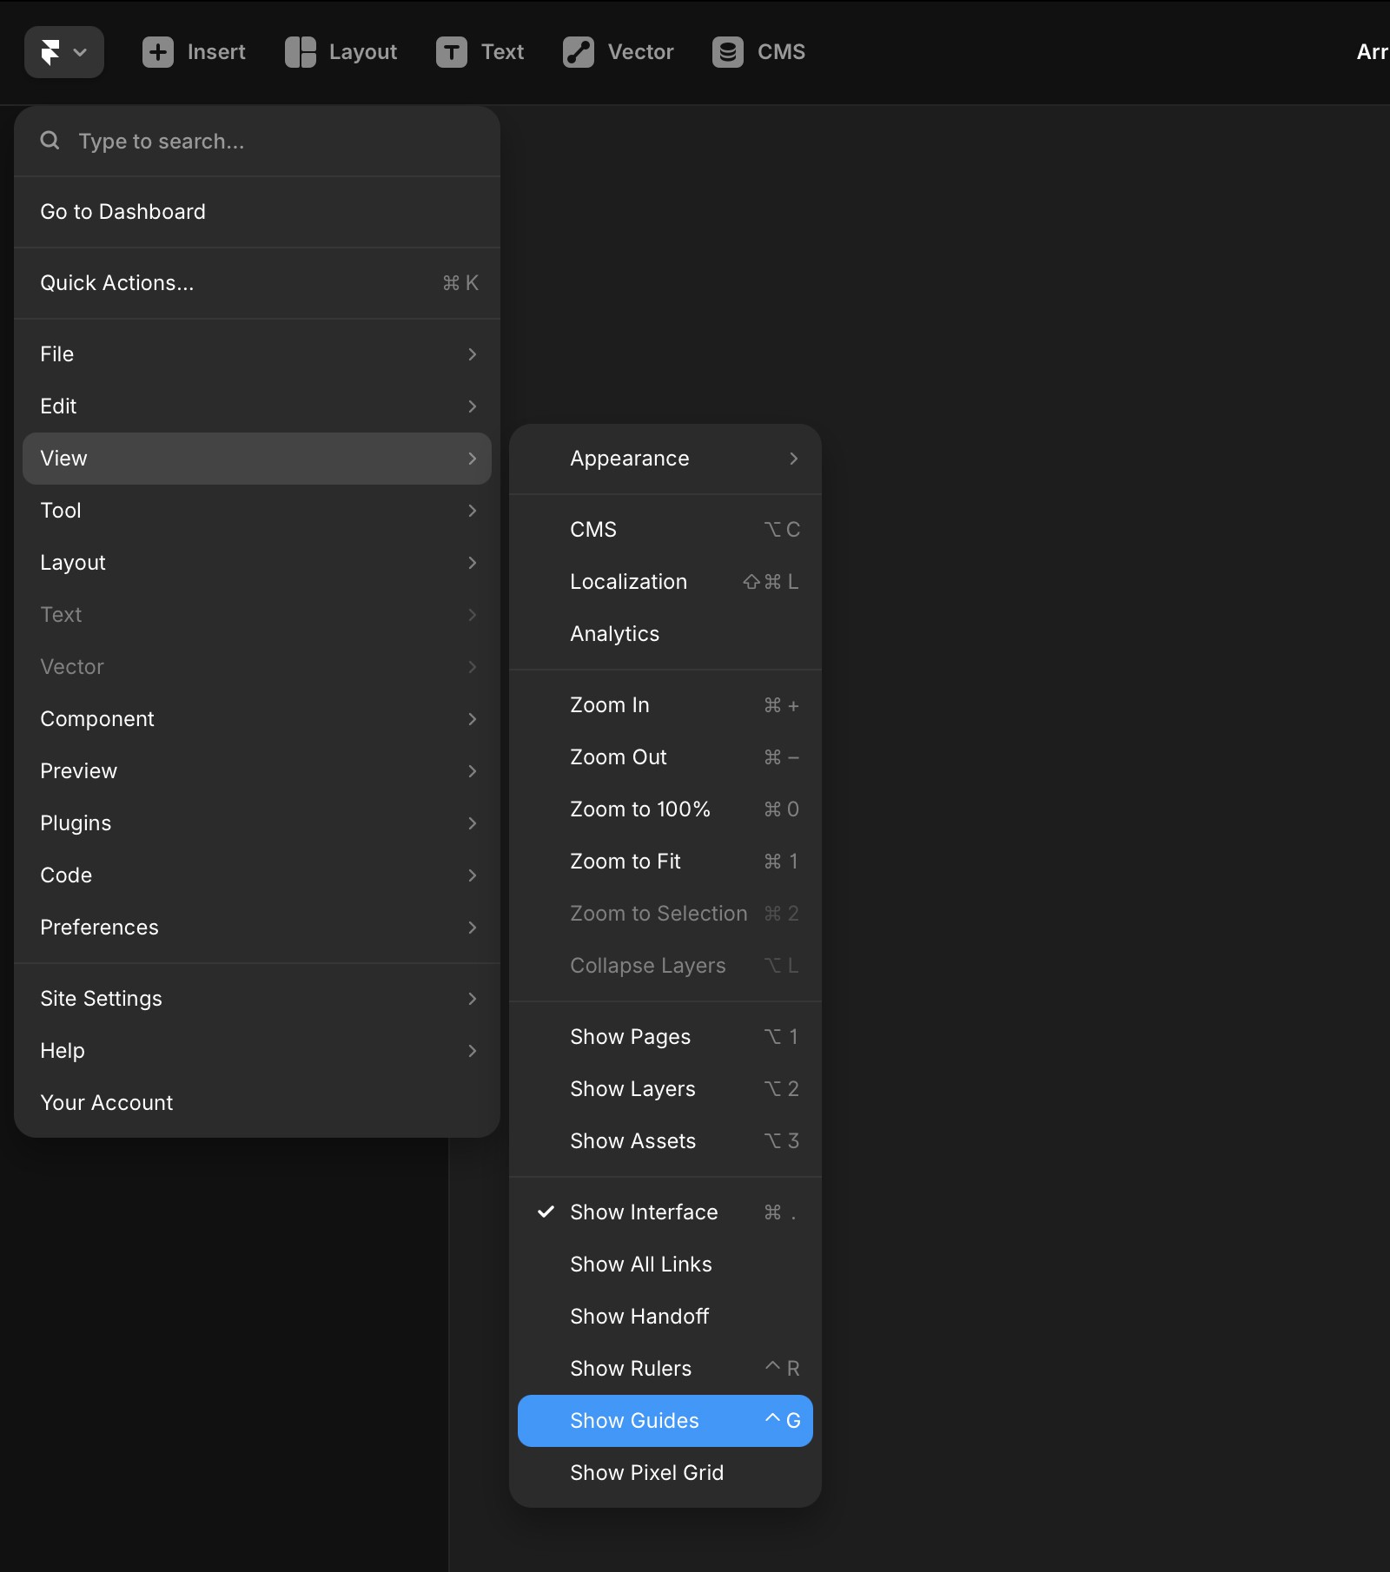The height and width of the screenshot is (1572, 1390).
Task: Click the Vector pen icon
Action: tap(579, 52)
